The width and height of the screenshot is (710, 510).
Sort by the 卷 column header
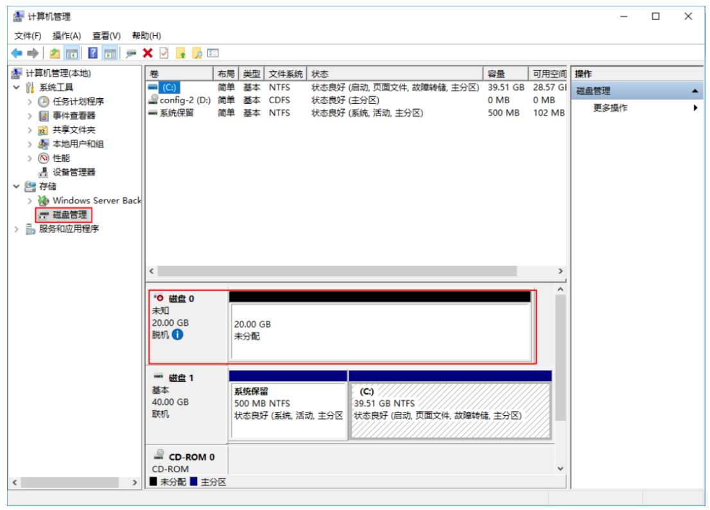[x=180, y=74]
